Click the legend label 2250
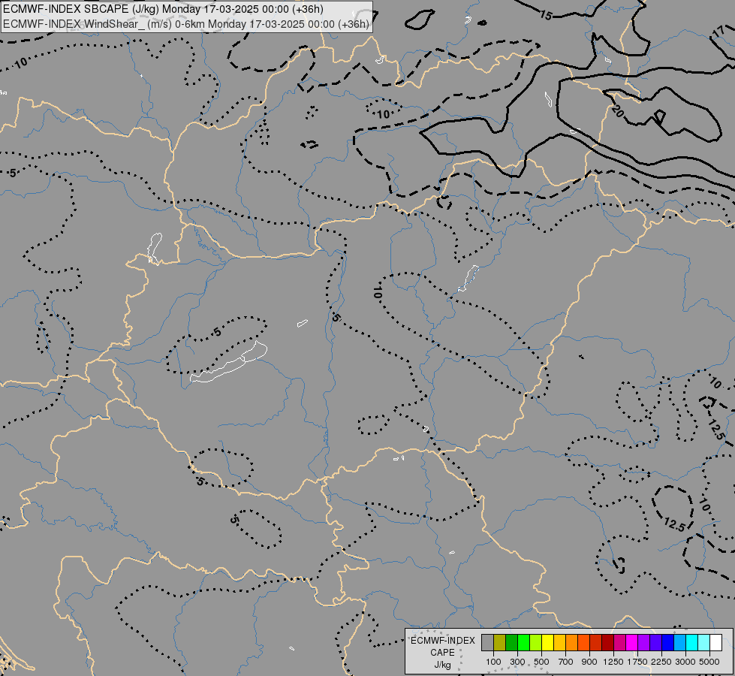The width and height of the screenshot is (735, 676). tap(661, 662)
